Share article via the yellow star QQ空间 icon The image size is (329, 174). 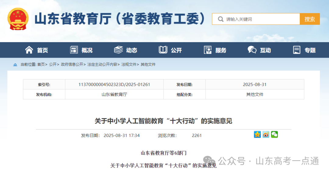click(257, 135)
